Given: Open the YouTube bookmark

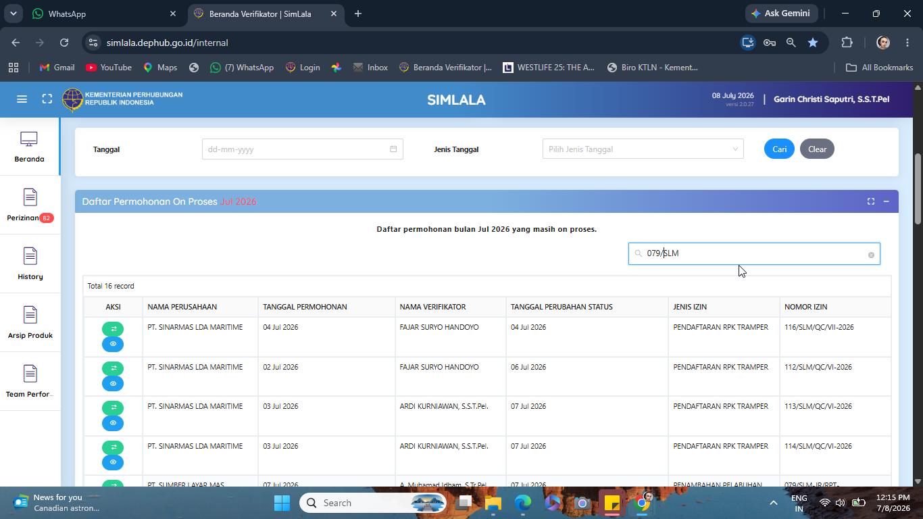Looking at the screenshot, I should coord(109,68).
